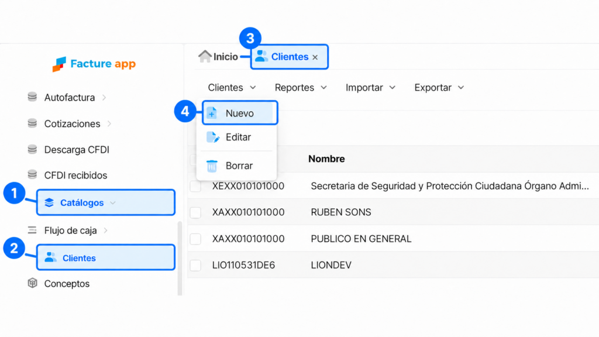Expand the Autofactura chevron
The image size is (599, 337).
[104, 98]
